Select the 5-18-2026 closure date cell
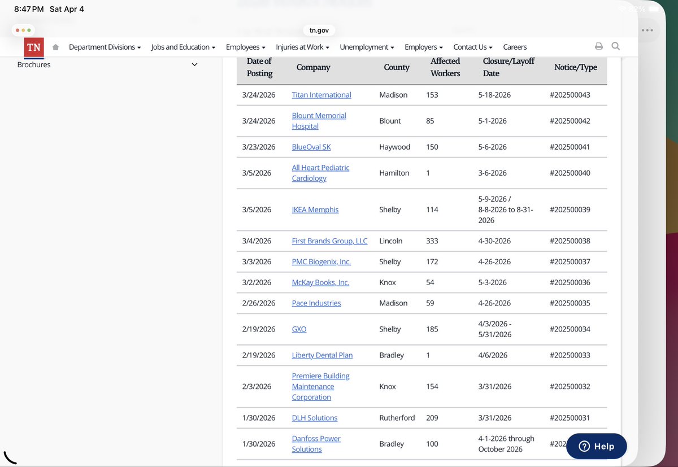 tap(494, 95)
